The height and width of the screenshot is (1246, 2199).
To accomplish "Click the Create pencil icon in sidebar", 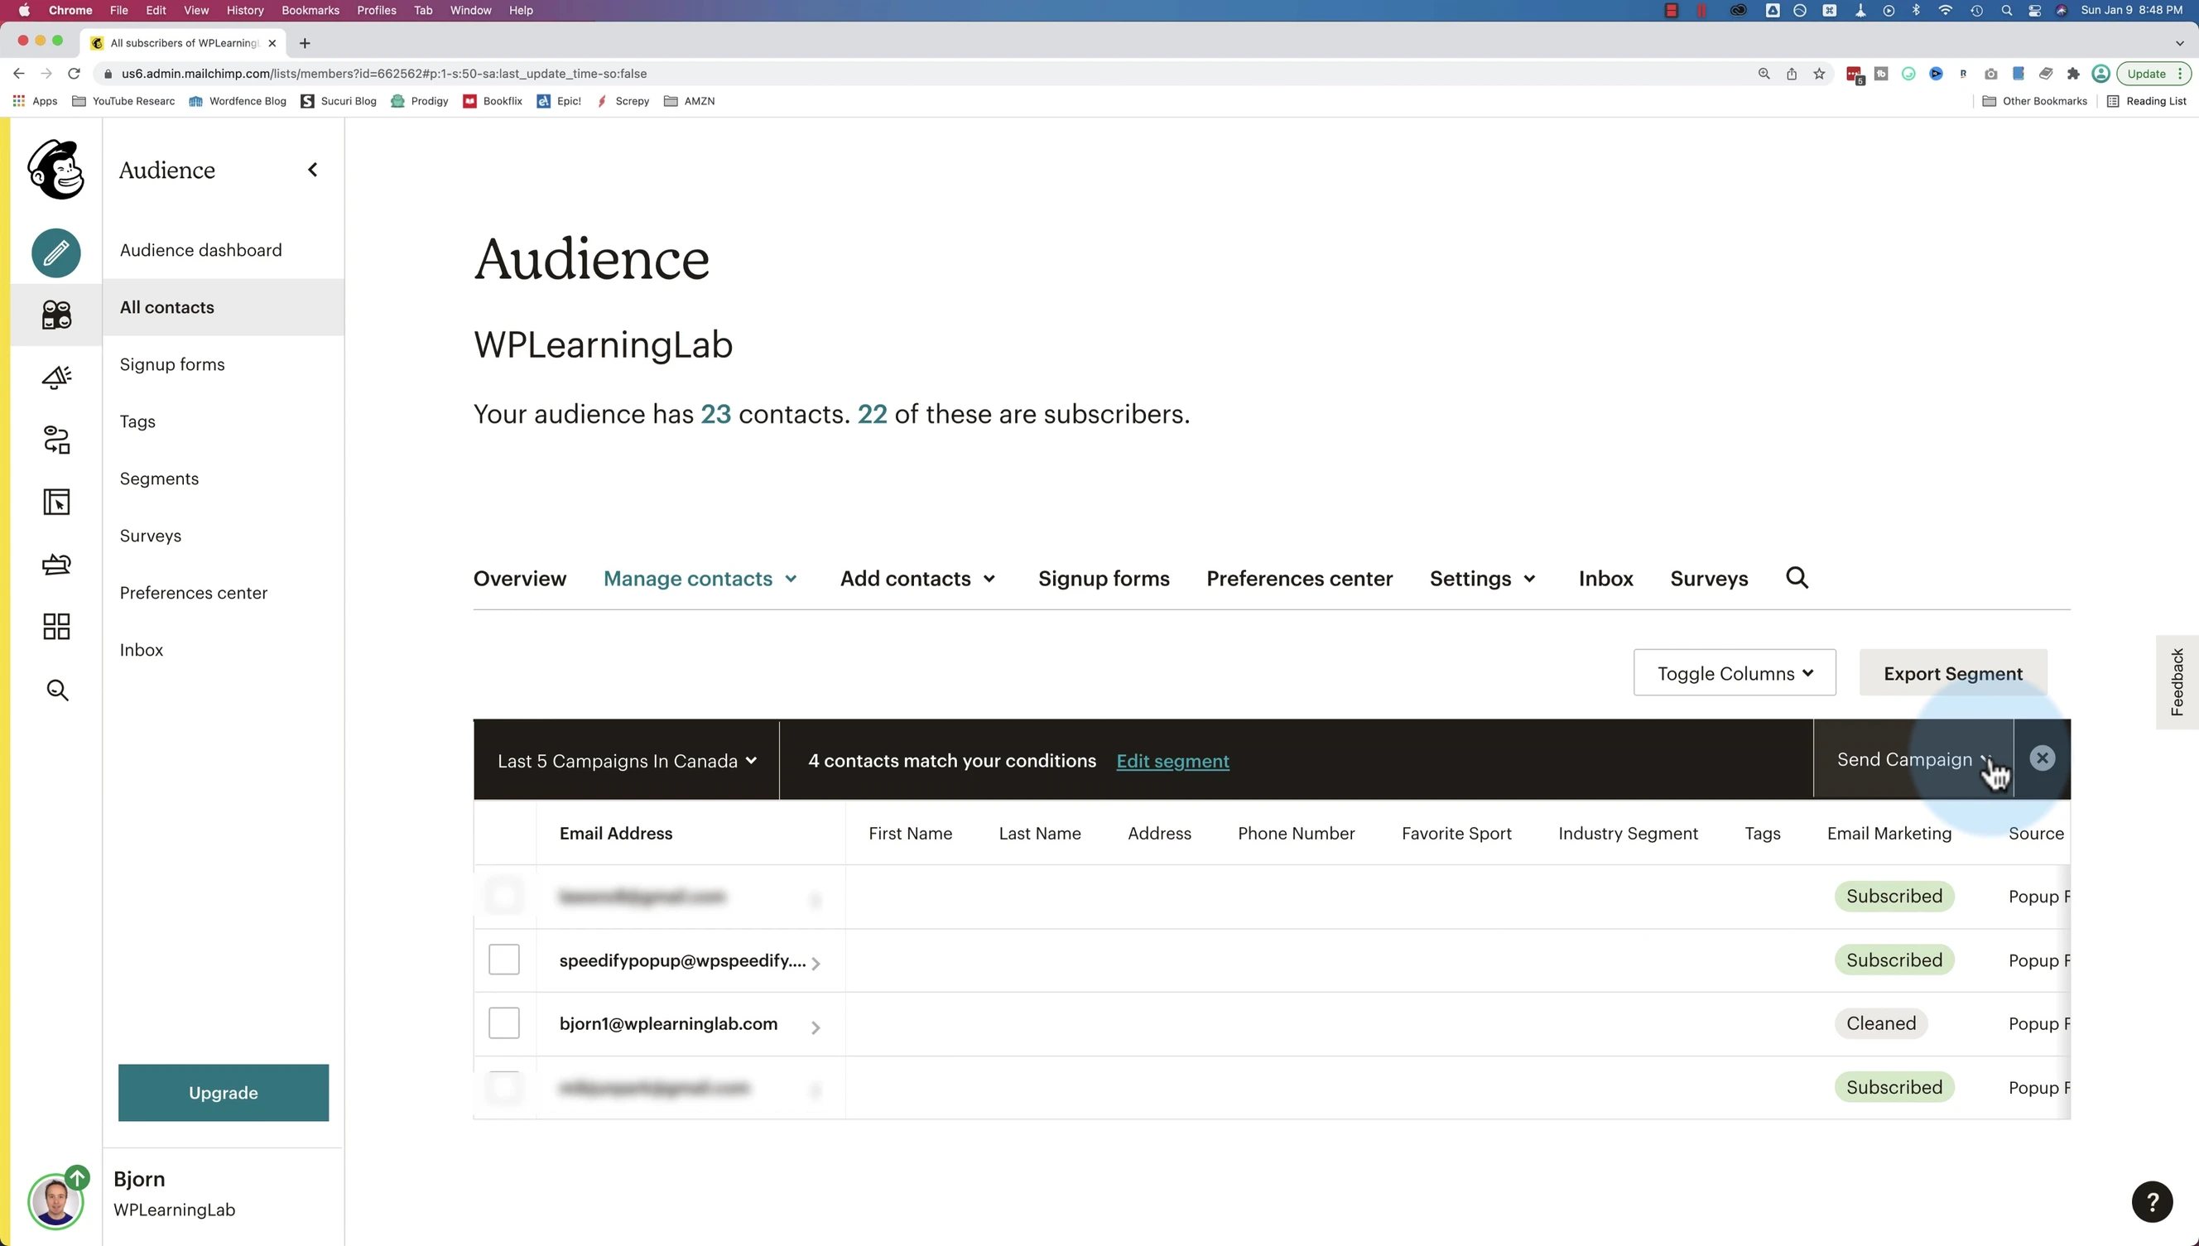I will coord(56,253).
